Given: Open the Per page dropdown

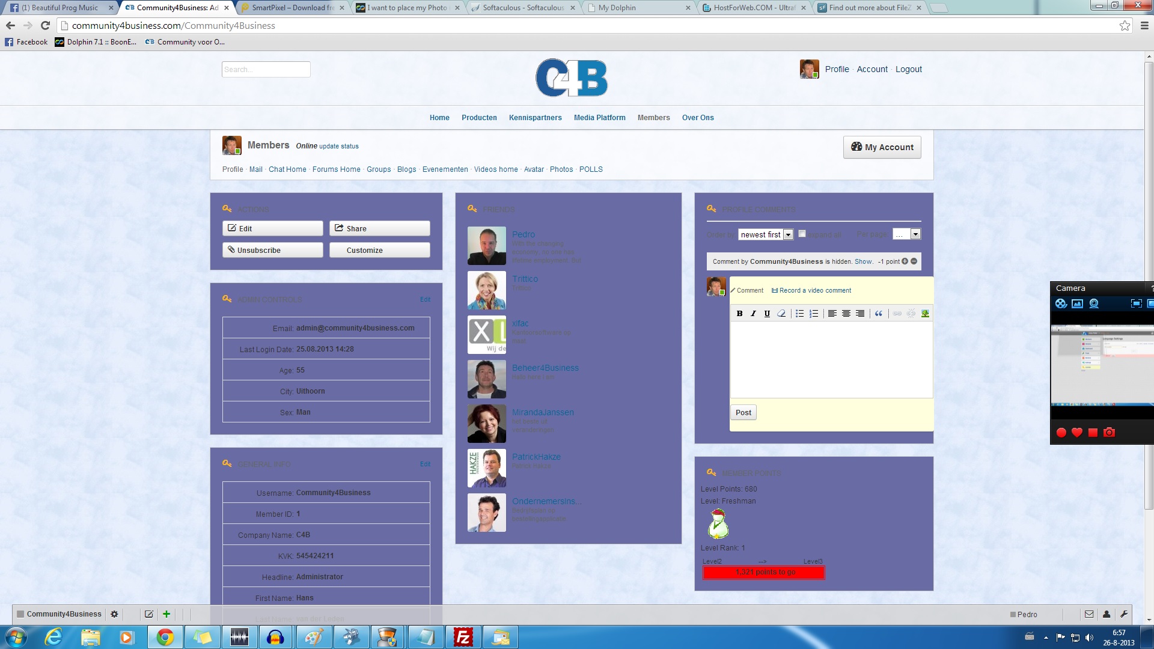Looking at the screenshot, I should 906,234.
